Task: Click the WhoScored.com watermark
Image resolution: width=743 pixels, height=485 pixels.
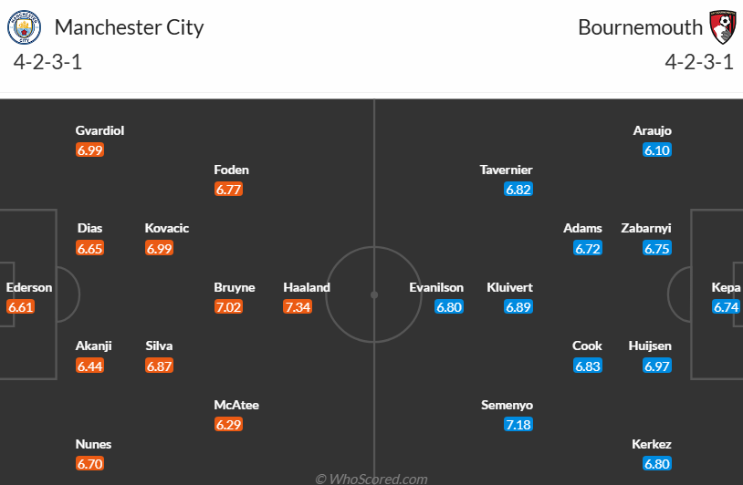Action: coord(371,479)
